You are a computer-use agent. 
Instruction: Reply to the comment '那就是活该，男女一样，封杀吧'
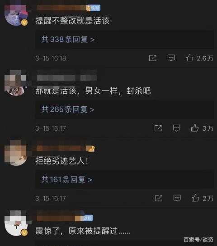(176, 128)
